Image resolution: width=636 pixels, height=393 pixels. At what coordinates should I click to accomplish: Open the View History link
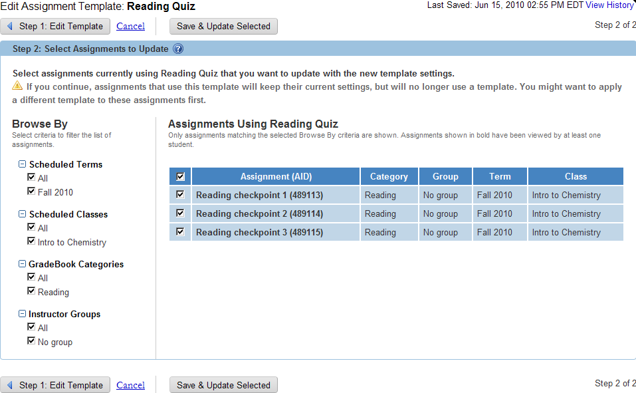[x=609, y=5]
